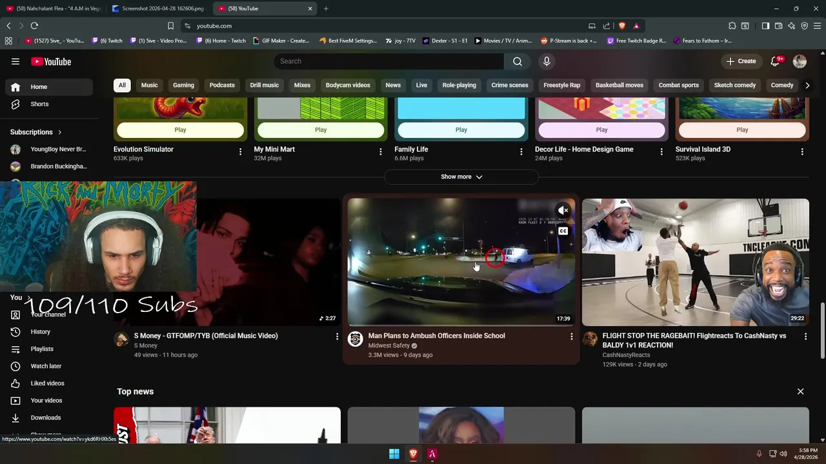The height and width of the screenshot is (464, 826).
Task: Select the Music filter chip
Action: 149,85
